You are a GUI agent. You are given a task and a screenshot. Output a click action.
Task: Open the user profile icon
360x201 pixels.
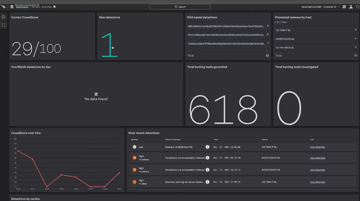point(351,7)
